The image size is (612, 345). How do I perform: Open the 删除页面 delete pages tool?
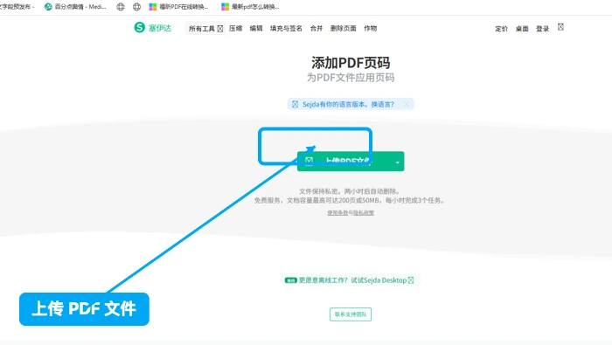pos(344,29)
